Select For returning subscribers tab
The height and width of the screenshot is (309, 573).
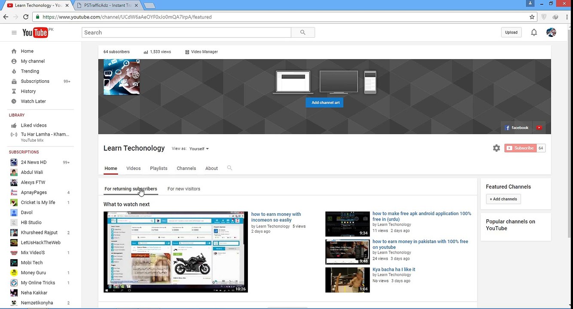pos(131,189)
